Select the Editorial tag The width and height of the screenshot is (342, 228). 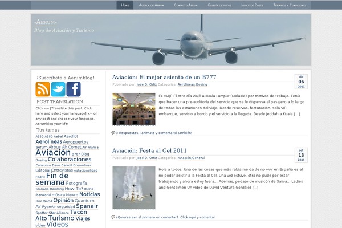tap(43, 170)
